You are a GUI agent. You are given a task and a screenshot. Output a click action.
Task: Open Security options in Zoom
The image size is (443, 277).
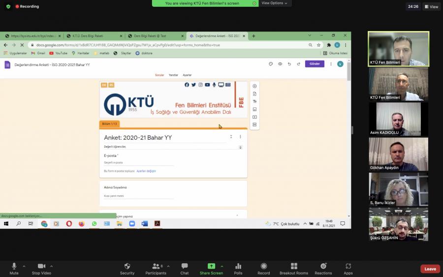127,269
